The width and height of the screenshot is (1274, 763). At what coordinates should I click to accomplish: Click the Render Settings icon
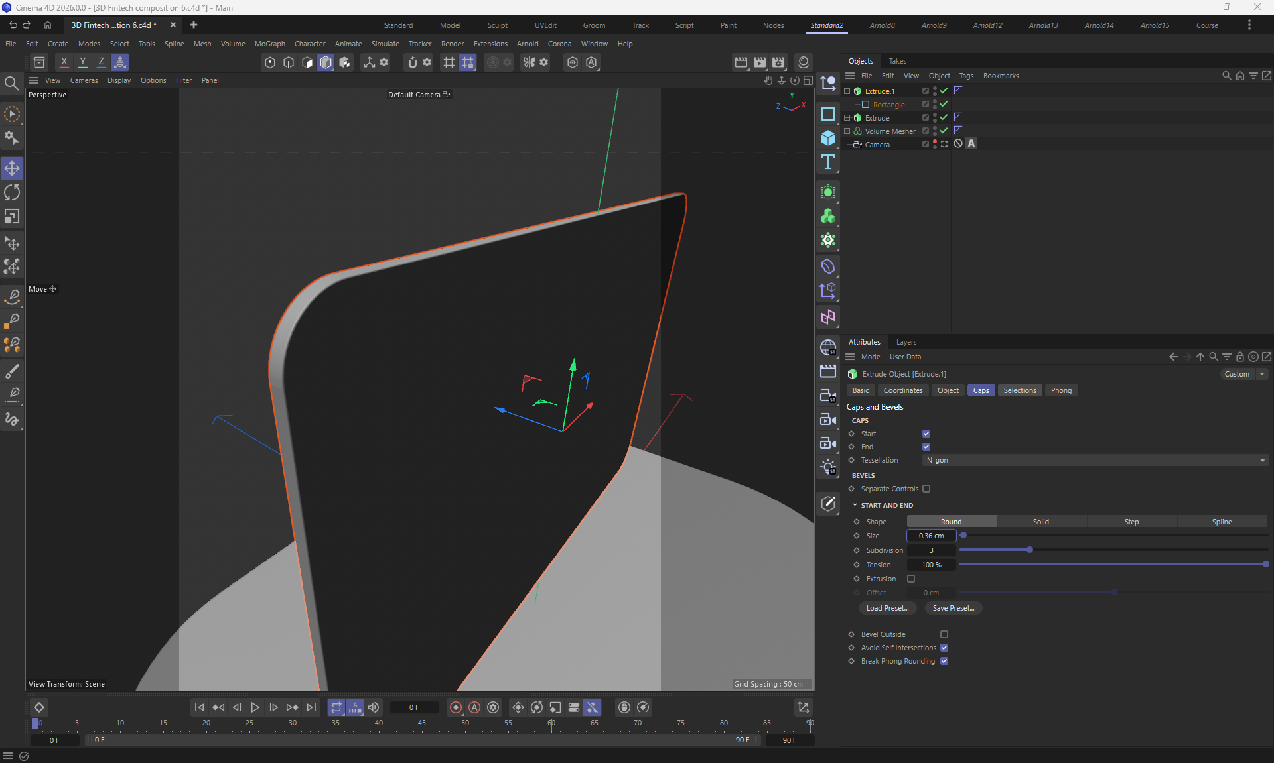[778, 62]
